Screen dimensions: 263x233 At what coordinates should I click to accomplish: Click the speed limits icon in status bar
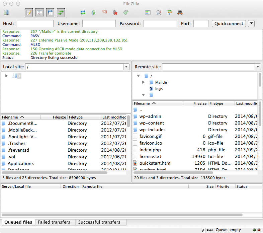[210, 230]
